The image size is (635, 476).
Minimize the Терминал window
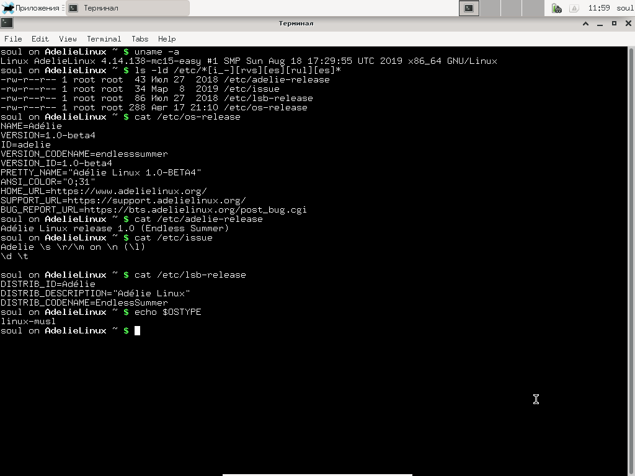coord(600,24)
